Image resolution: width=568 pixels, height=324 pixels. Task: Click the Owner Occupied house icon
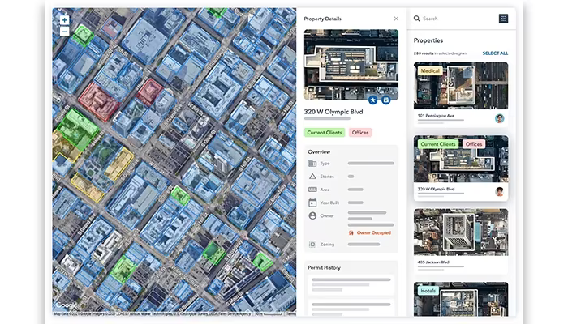[x=351, y=233]
